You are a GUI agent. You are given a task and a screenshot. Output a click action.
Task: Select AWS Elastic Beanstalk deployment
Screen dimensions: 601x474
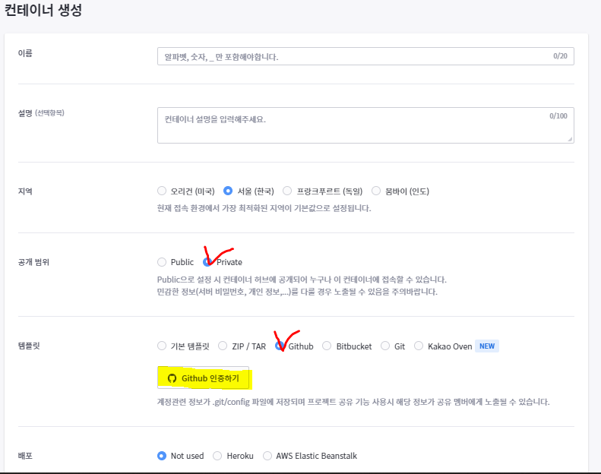(x=267, y=456)
